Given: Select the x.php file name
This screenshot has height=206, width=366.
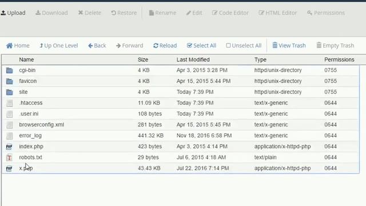Looking at the screenshot, I should (x=26, y=168).
